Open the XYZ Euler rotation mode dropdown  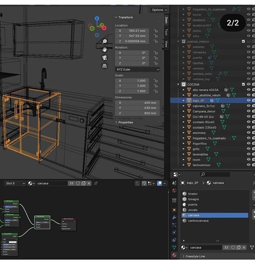(x=137, y=70)
